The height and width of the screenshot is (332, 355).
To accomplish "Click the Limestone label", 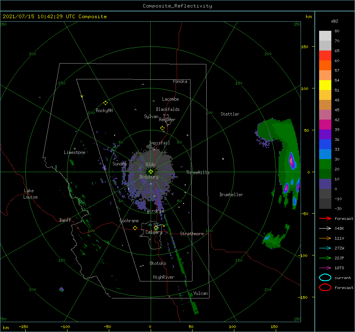I will [75, 152].
